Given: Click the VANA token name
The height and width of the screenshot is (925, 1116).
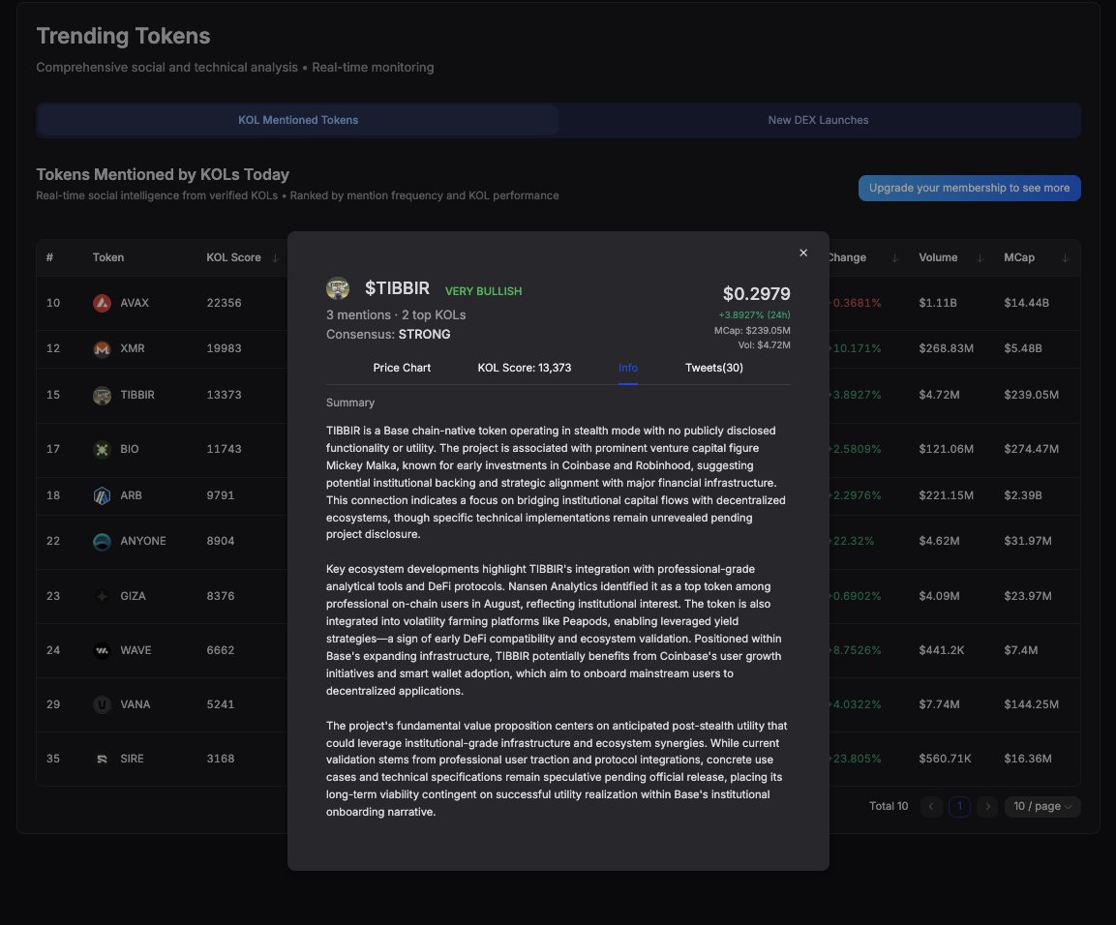Looking at the screenshot, I should click(x=136, y=704).
